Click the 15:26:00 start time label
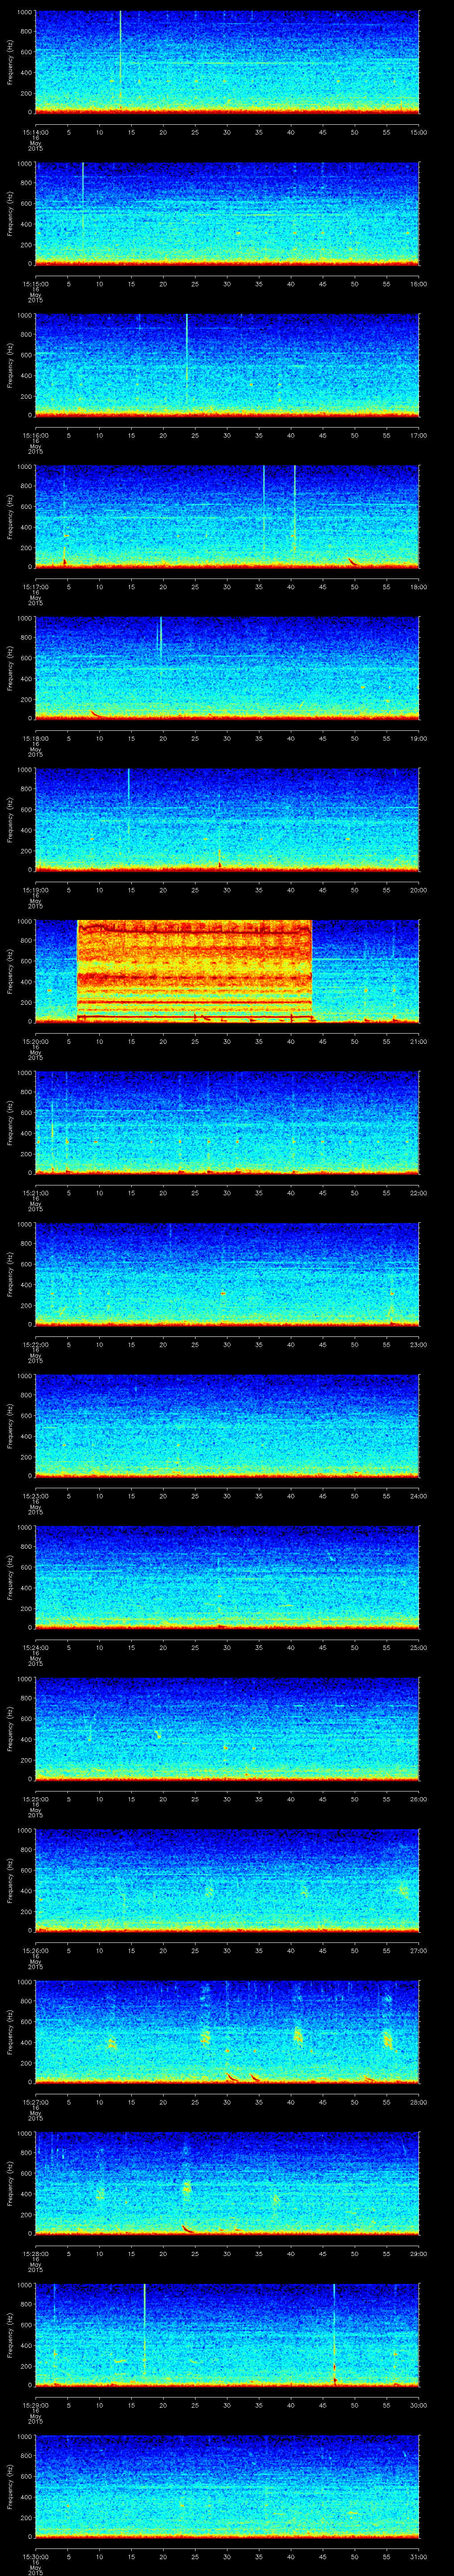 click(36, 1951)
